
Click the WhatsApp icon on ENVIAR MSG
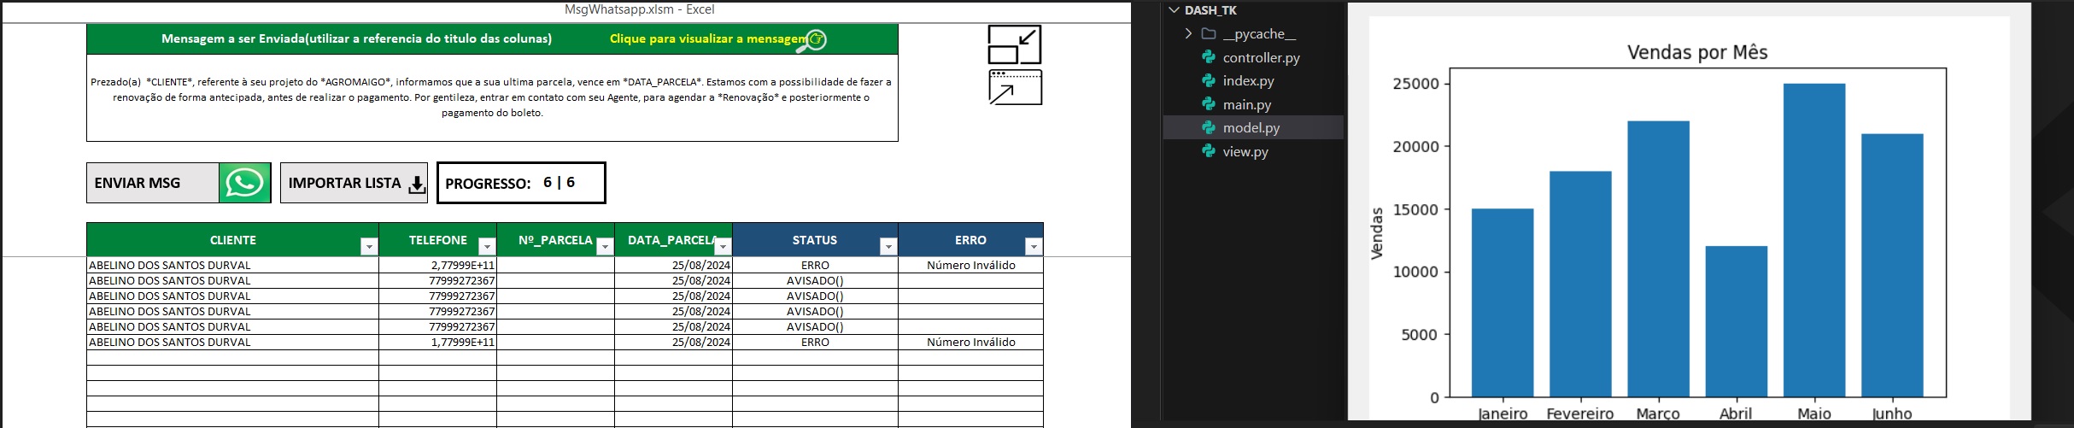tap(244, 183)
